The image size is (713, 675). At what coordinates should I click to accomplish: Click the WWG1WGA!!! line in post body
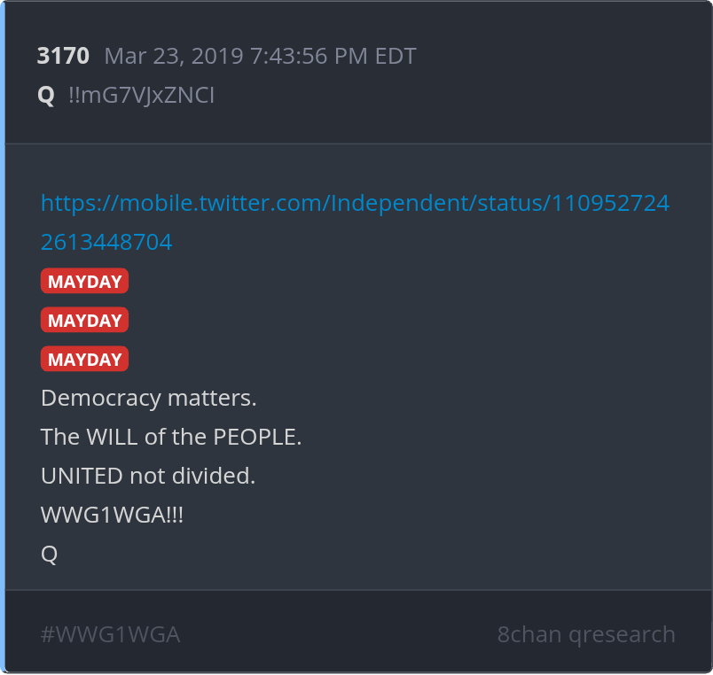point(112,515)
